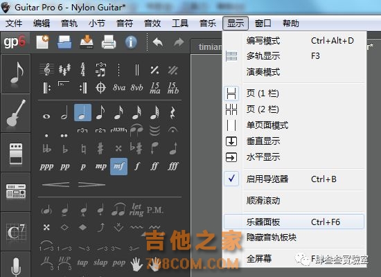
Task: Select the quarter note duration icon
Action: point(82,113)
